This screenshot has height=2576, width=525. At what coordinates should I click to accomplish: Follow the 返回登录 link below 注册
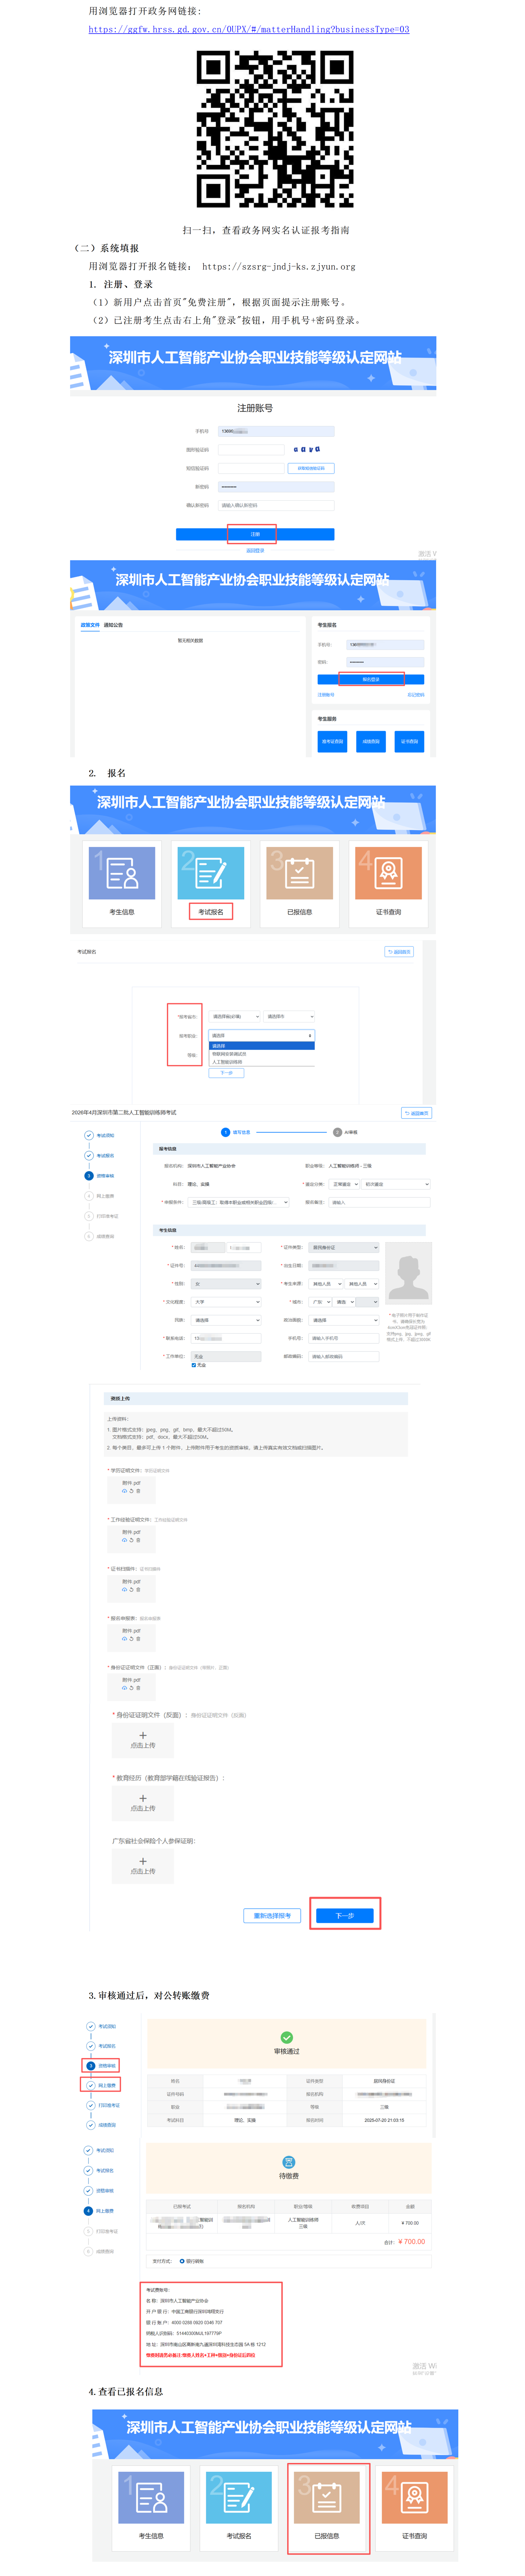pyautogui.click(x=255, y=550)
